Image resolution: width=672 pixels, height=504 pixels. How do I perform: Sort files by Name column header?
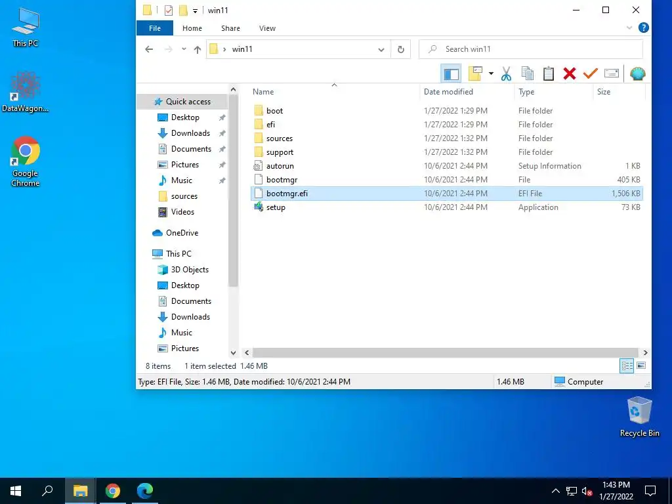point(263,92)
